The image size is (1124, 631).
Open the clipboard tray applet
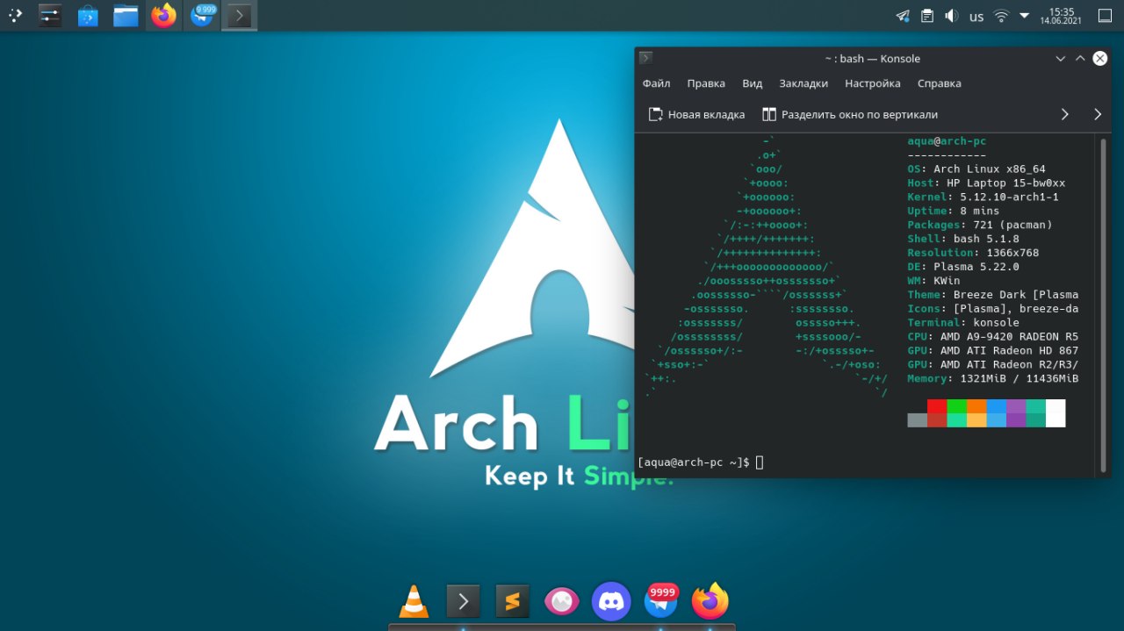(927, 16)
